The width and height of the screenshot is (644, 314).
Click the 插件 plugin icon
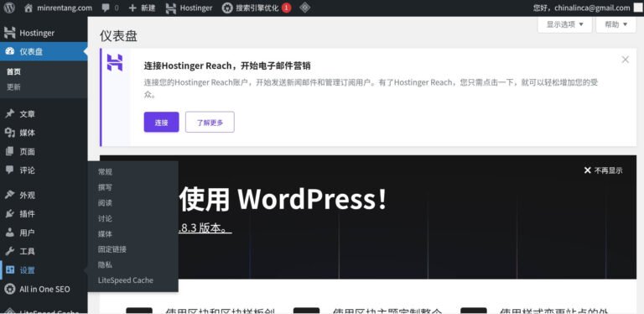[x=10, y=214]
